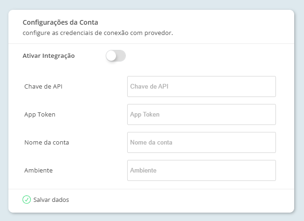Click the Nome da conta field label

click(46, 142)
